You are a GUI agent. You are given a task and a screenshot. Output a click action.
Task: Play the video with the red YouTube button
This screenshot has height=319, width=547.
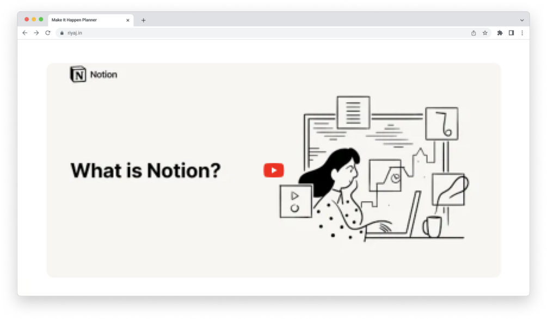[x=273, y=170]
